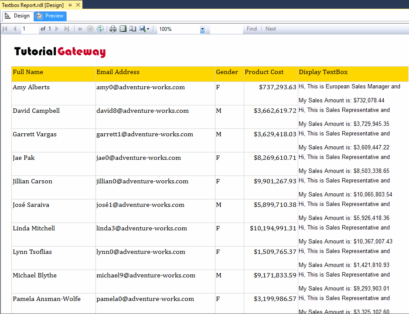Select the name José Saraiva
409x314 pixels.
tap(31, 205)
